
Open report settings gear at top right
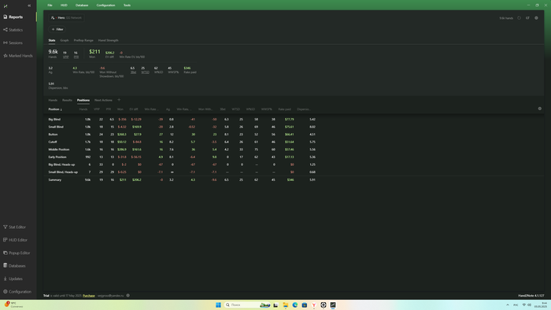point(536,18)
